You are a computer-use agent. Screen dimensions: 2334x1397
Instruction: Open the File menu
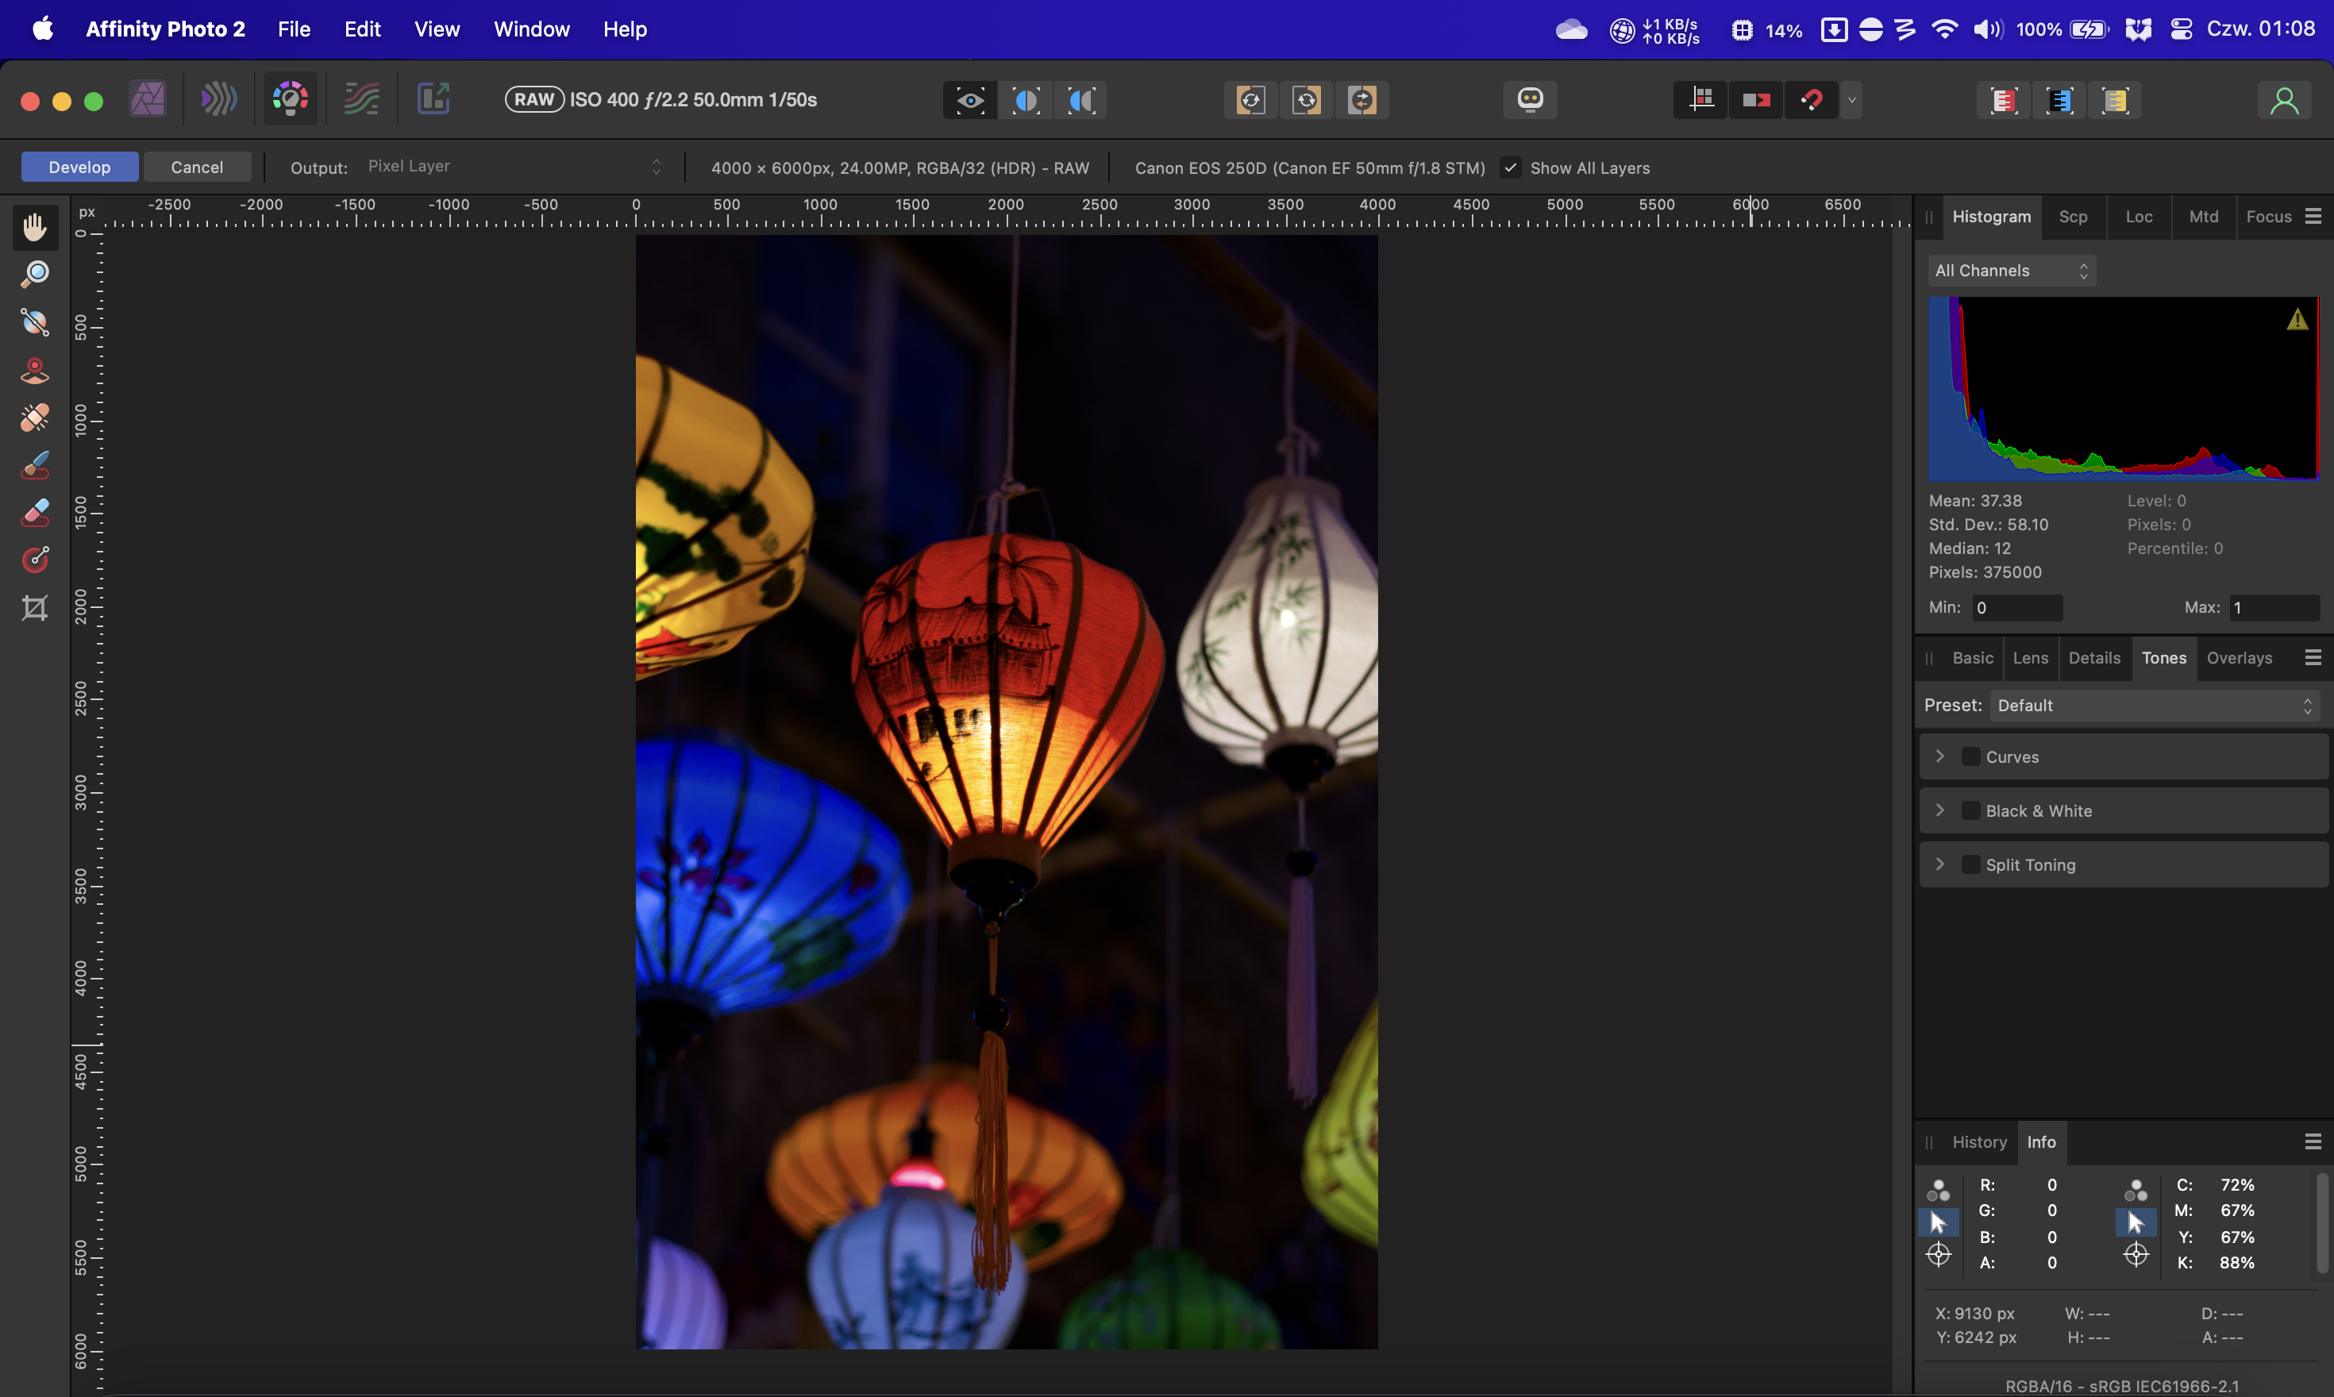pyautogui.click(x=294, y=29)
